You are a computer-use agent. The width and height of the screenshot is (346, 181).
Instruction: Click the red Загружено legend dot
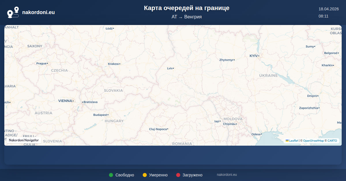(178, 175)
